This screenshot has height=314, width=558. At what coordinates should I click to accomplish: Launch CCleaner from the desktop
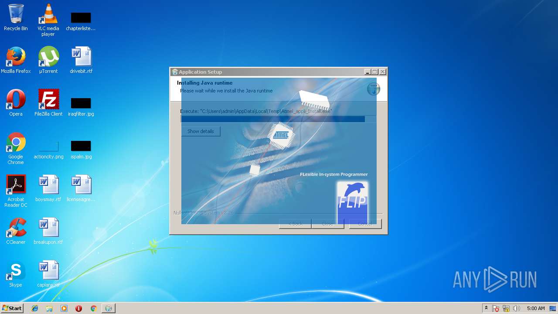point(16,231)
